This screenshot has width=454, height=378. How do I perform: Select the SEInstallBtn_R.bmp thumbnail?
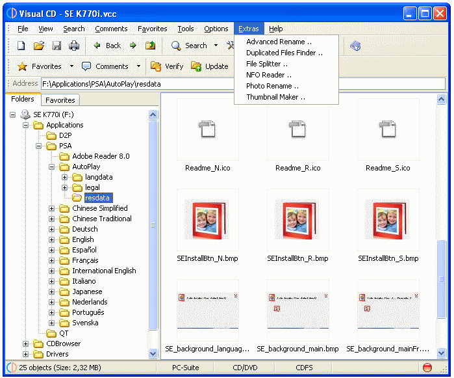click(297, 220)
